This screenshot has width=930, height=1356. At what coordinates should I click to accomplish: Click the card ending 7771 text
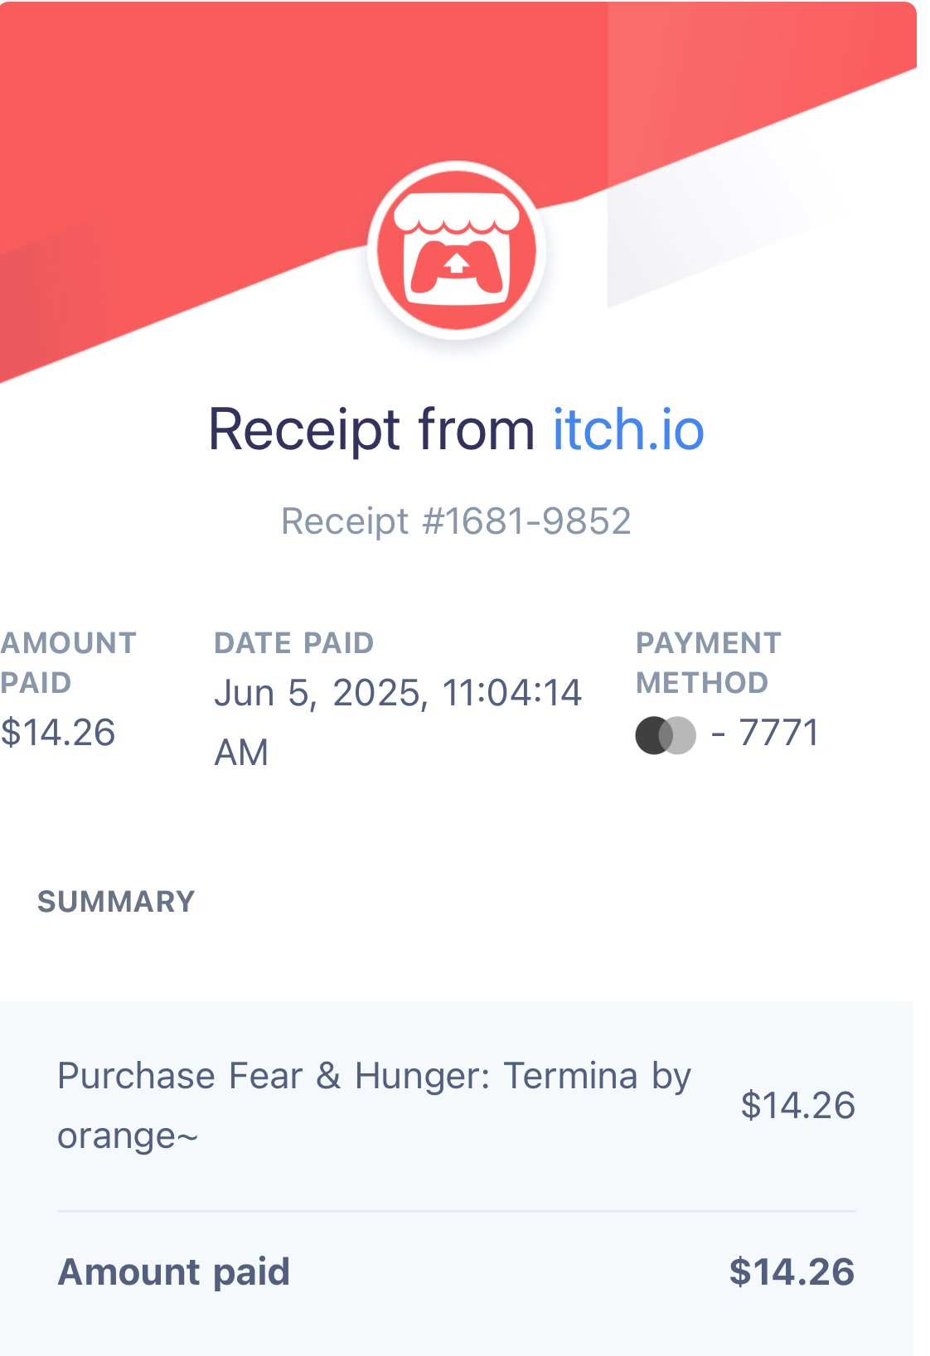click(765, 733)
